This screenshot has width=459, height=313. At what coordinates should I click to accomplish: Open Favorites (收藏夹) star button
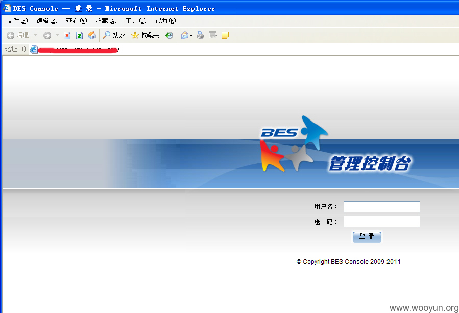tap(145, 35)
